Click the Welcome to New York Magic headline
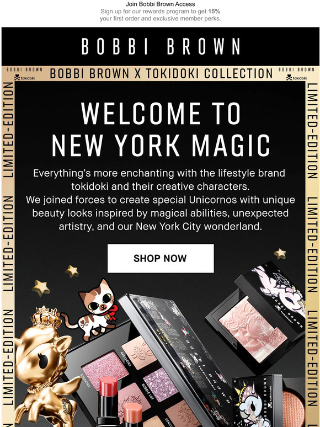This screenshot has height=427, width=320. point(161,129)
